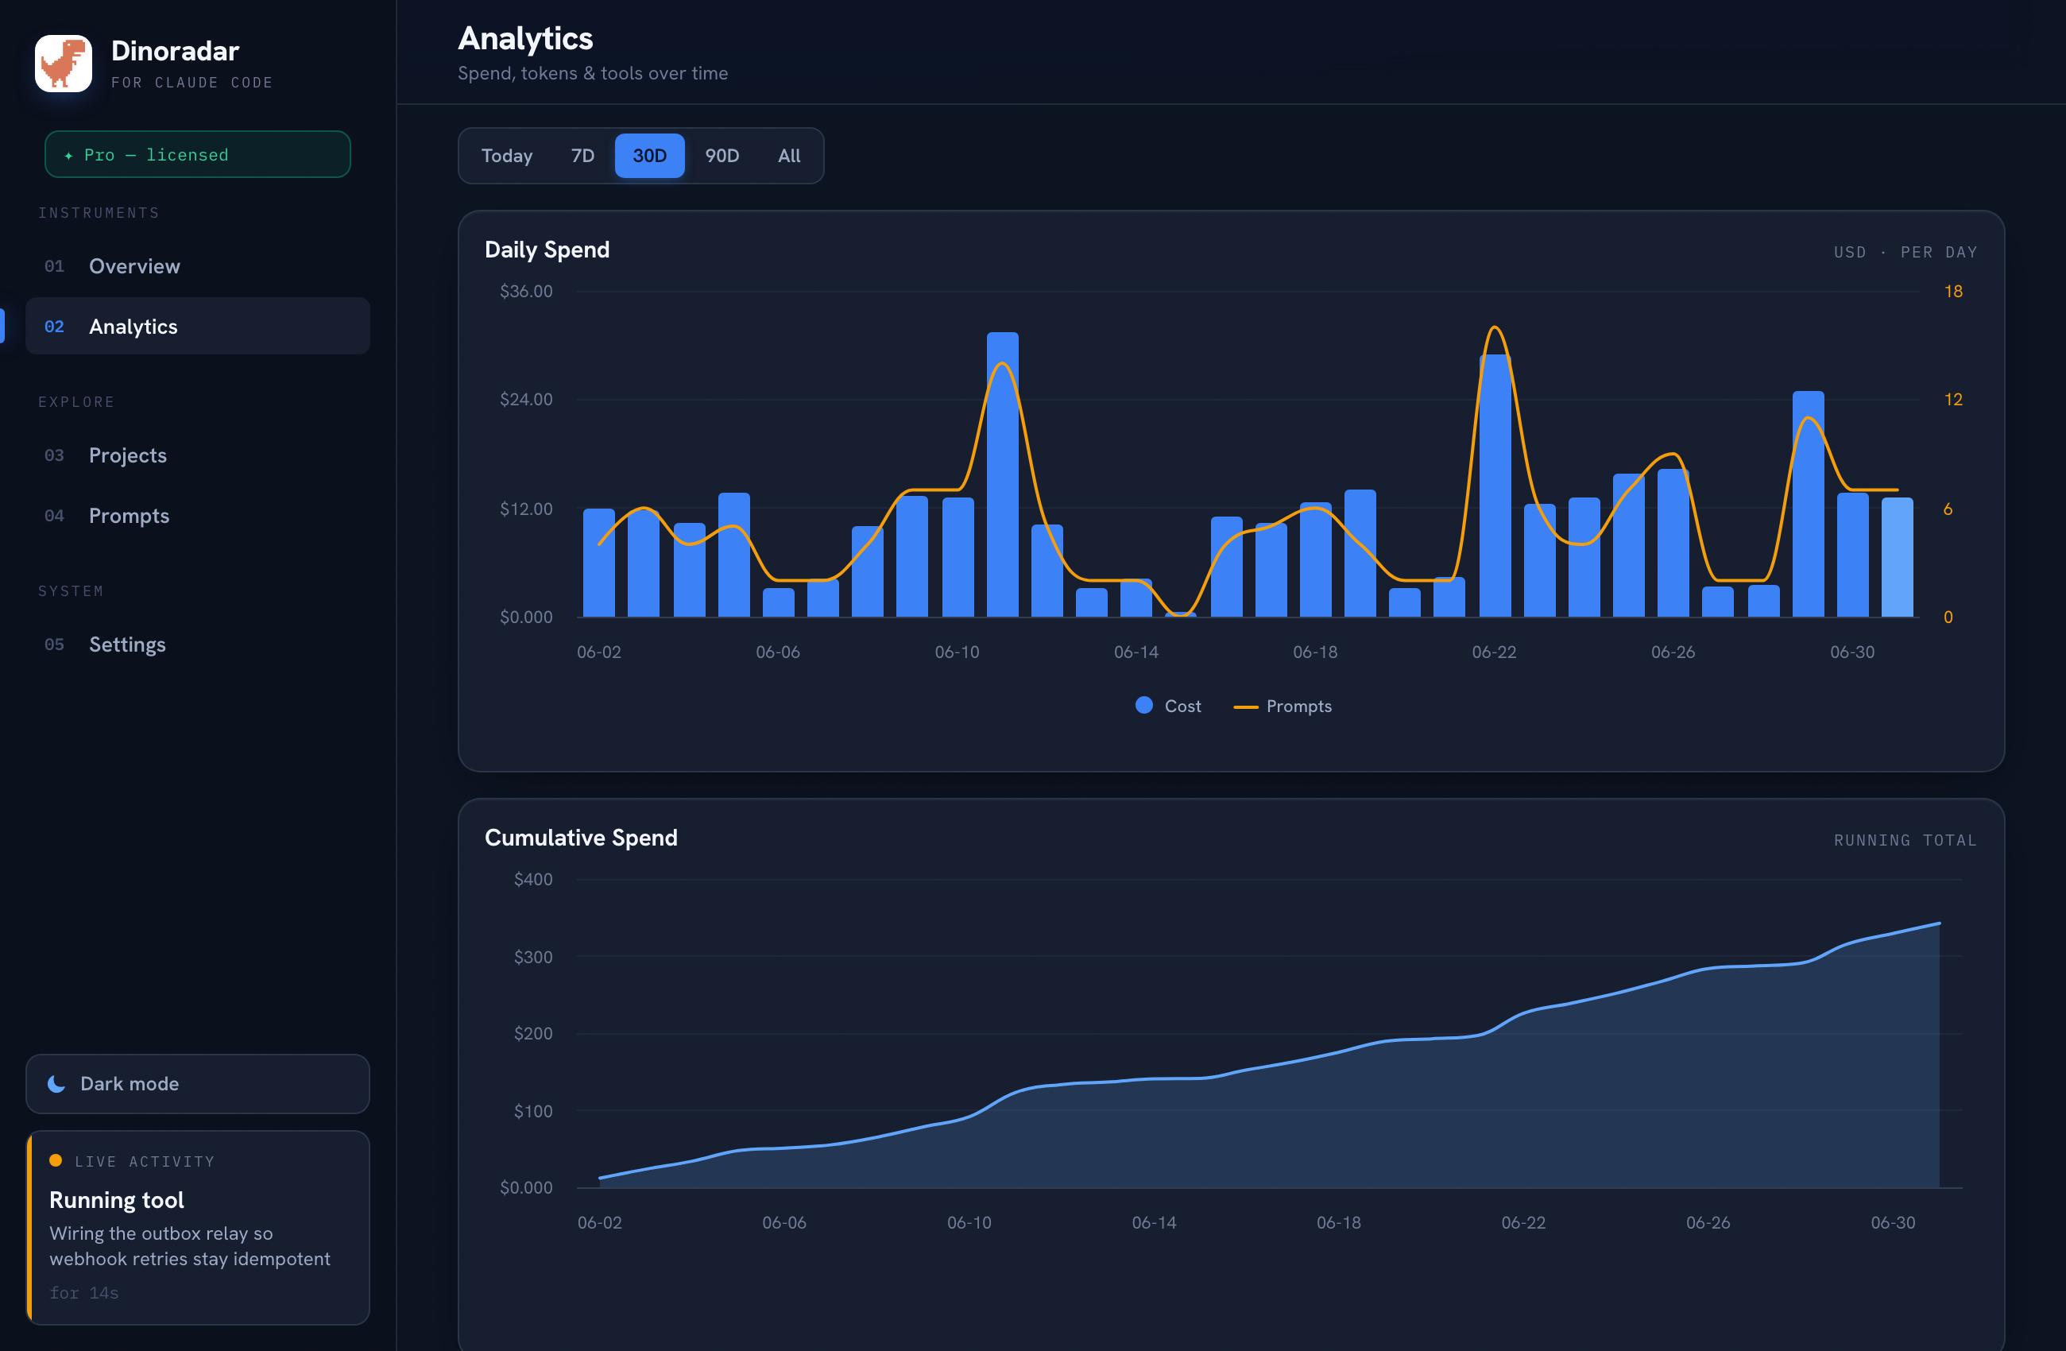Open the Overview page in sidebar
This screenshot has width=2066, height=1351.
click(198, 265)
